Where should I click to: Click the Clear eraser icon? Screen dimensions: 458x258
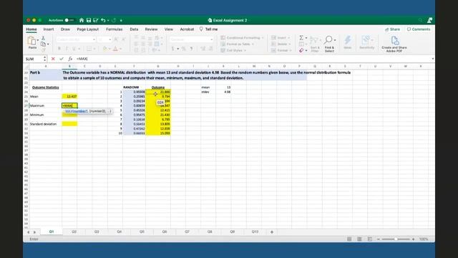coord(301,51)
